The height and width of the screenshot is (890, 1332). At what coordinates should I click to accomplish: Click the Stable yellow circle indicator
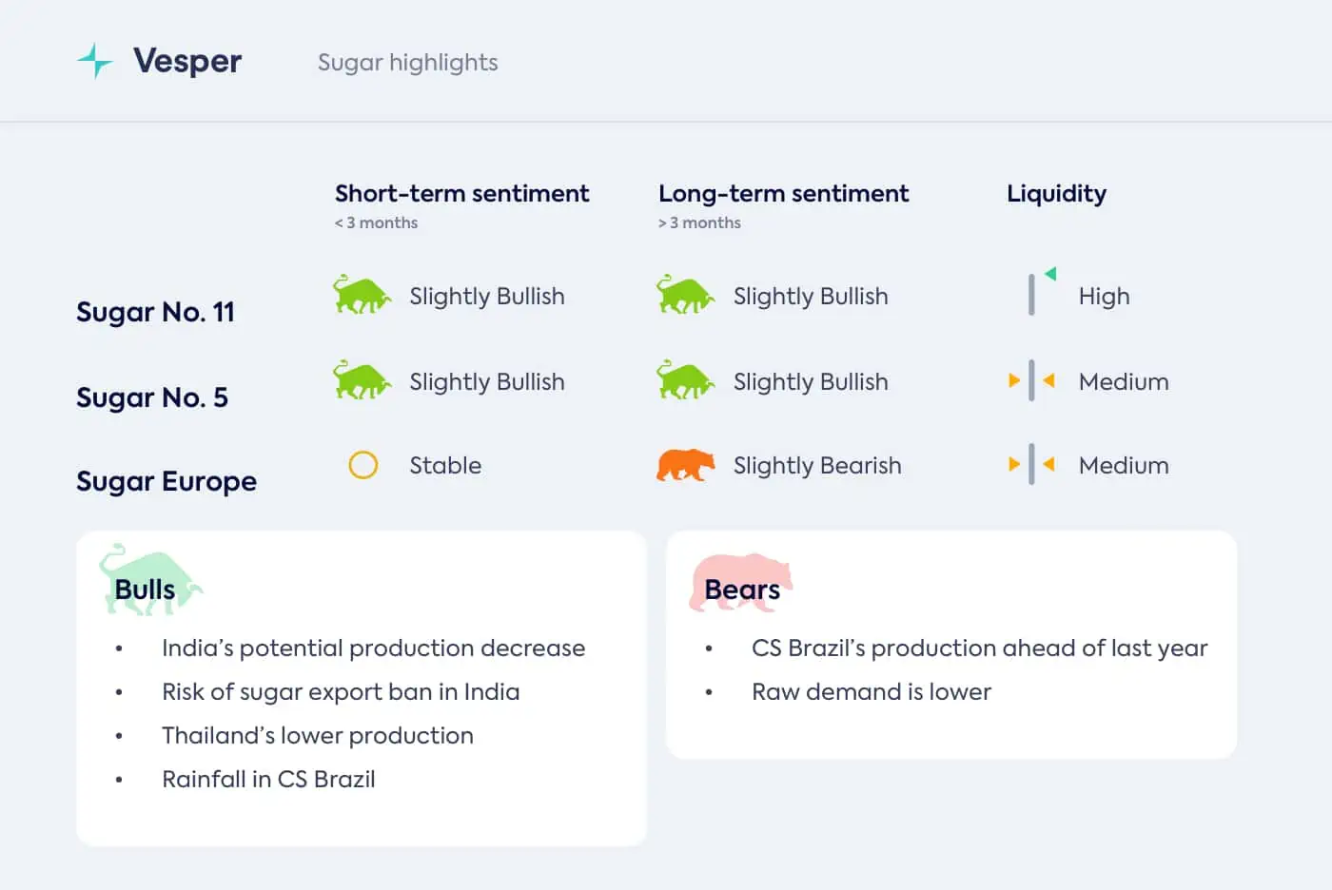pyautogui.click(x=363, y=465)
